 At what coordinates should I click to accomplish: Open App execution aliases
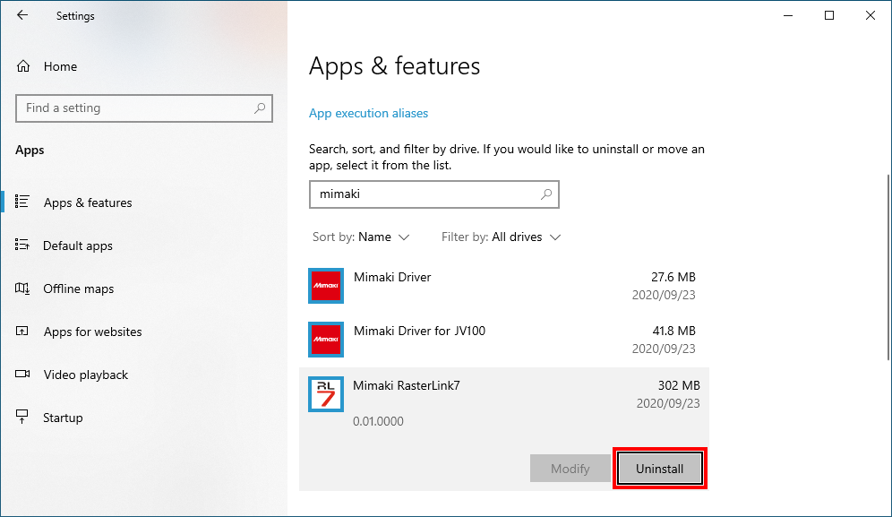pos(368,113)
